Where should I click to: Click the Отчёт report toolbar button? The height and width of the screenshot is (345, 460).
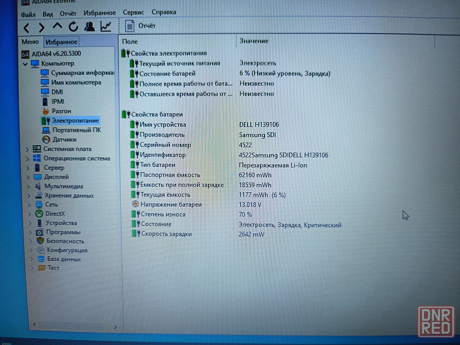140,26
